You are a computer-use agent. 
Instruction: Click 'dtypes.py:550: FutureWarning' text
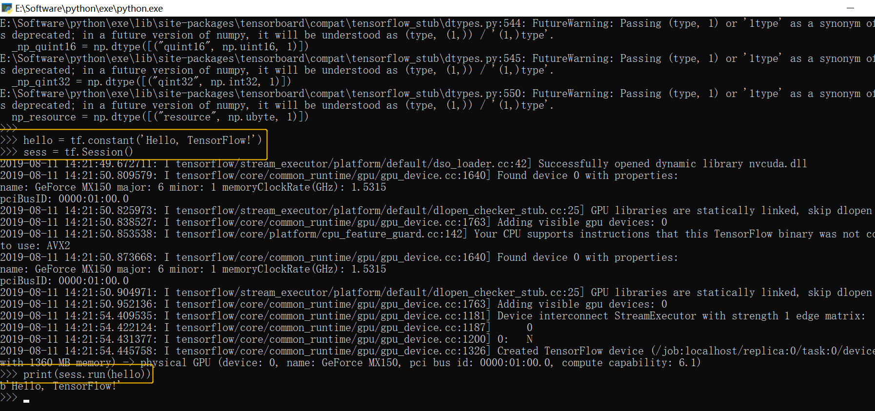528,94
